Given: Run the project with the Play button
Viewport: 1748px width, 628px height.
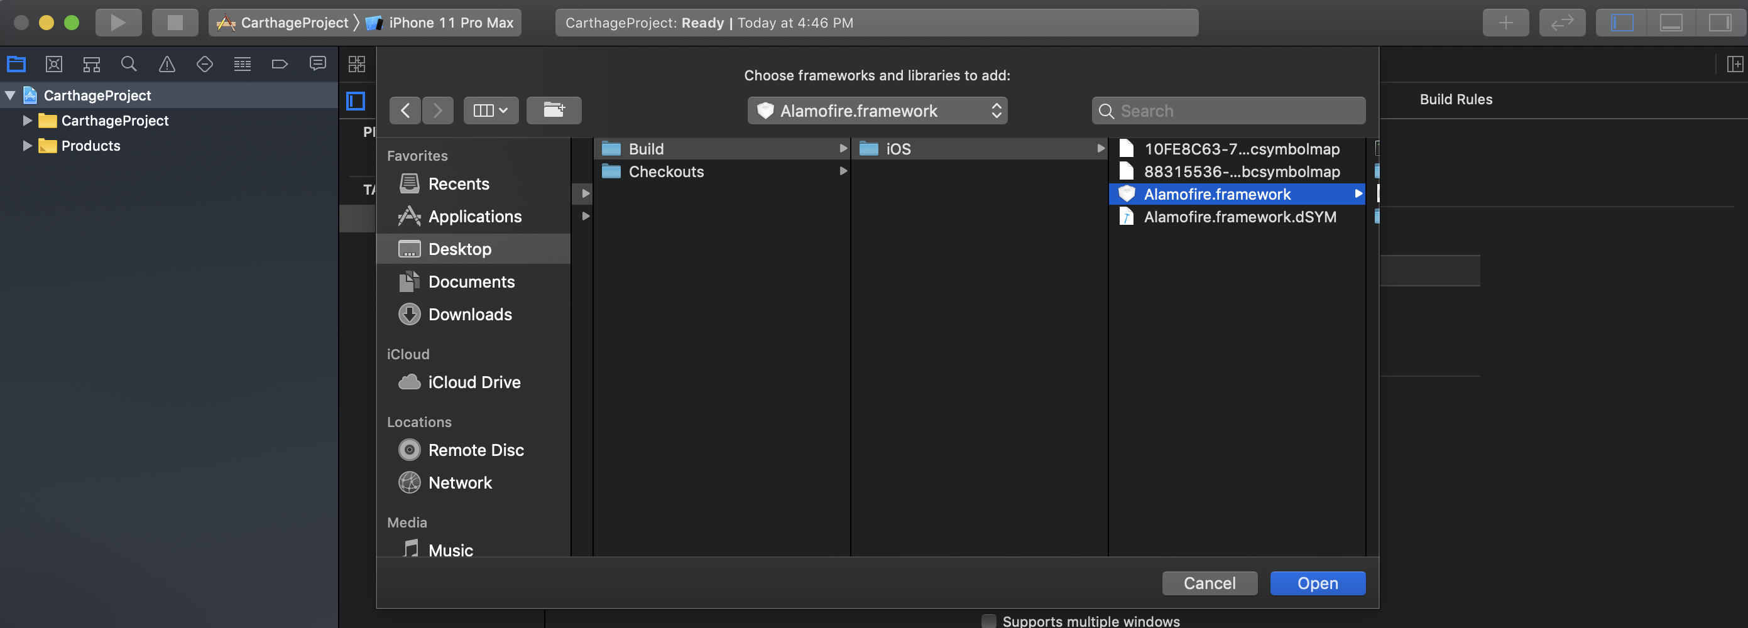Looking at the screenshot, I should 118,23.
